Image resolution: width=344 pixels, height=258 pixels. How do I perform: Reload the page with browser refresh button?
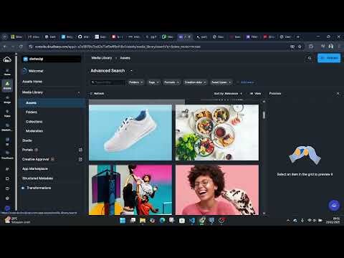click(21, 47)
